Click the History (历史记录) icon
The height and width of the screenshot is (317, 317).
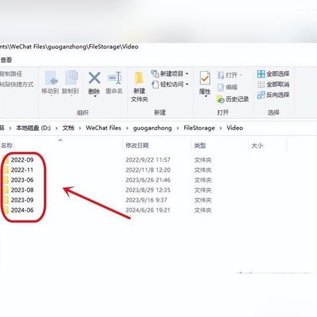tap(221, 99)
